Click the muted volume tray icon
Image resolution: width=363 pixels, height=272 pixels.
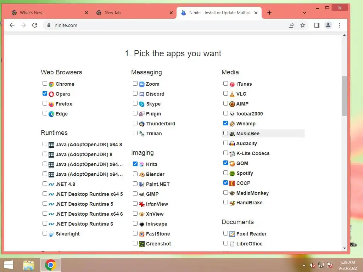tap(313, 265)
